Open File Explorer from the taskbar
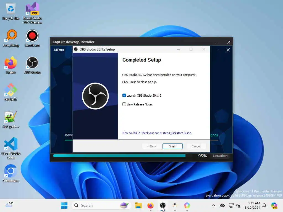Image resolution: width=283 pixels, height=212 pixels. tap(138, 205)
